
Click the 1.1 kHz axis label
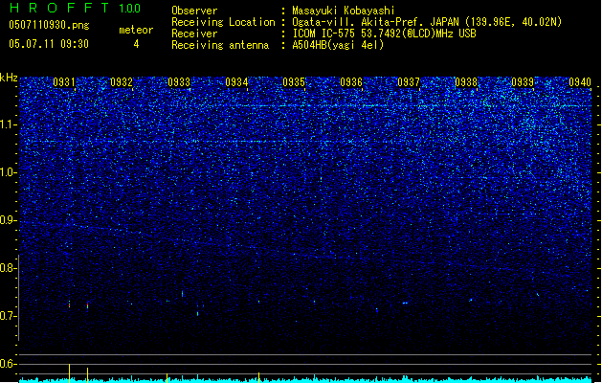click(x=8, y=124)
